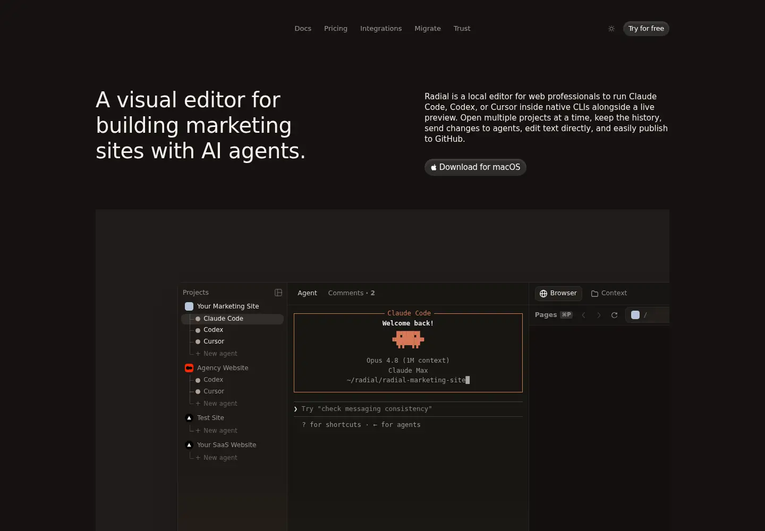Viewport: 765px width, 531px height.
Task: Click the 'Claude Max' plan text
Action: point(408,371)
